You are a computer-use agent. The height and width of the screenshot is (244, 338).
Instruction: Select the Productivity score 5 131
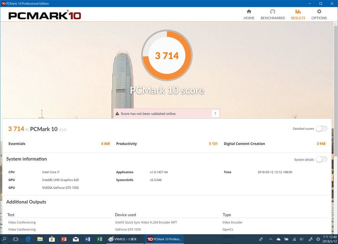pos(213,144)
